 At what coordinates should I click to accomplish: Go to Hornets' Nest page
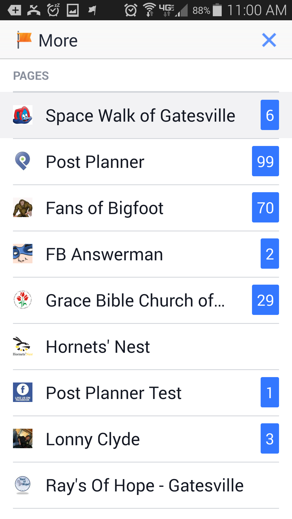click(x=98, y=347)
